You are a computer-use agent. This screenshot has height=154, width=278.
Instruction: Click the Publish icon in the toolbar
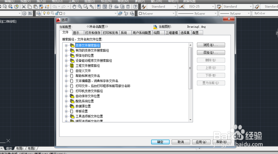(11, 7)
